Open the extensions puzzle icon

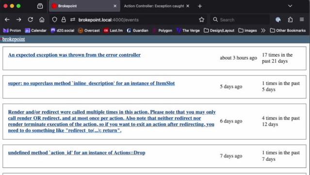click(290, 19)
